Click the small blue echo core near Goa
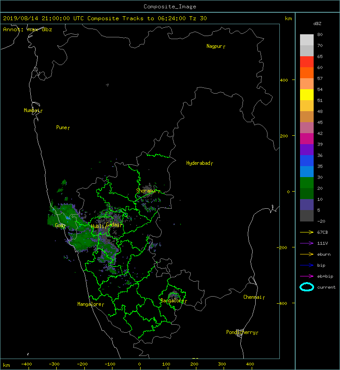This screenshot has height=370, width=340. 68,218
